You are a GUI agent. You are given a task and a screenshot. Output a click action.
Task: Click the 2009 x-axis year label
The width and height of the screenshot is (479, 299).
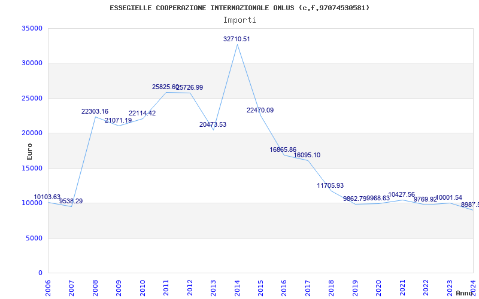pyautogui.click(x=119, y=287)
